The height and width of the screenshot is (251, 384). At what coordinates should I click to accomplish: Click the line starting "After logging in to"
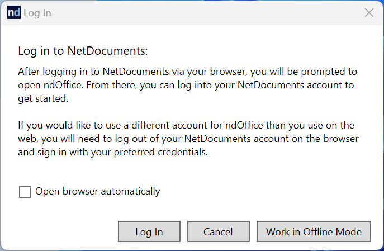[x=188, y=72]
